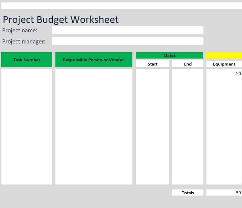Viewport: 242px width, 208px height.
Task: Click the Project name input field
Action: point(127,30)
